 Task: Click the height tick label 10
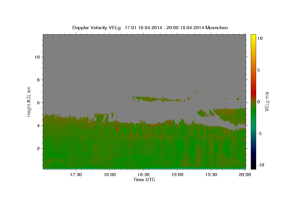pyautogui.click(x=37, y=57)
